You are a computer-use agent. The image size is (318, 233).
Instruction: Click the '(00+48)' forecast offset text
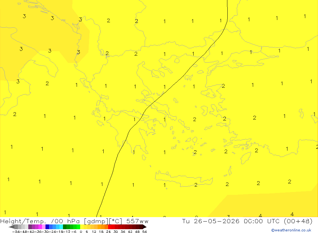298,221
